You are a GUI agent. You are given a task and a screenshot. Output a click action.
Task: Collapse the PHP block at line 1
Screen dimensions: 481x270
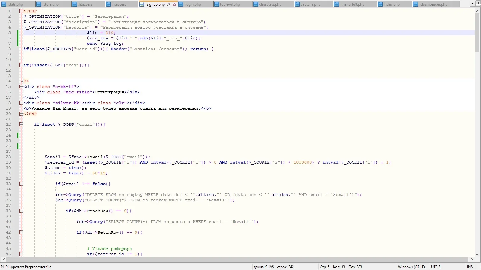21,11
